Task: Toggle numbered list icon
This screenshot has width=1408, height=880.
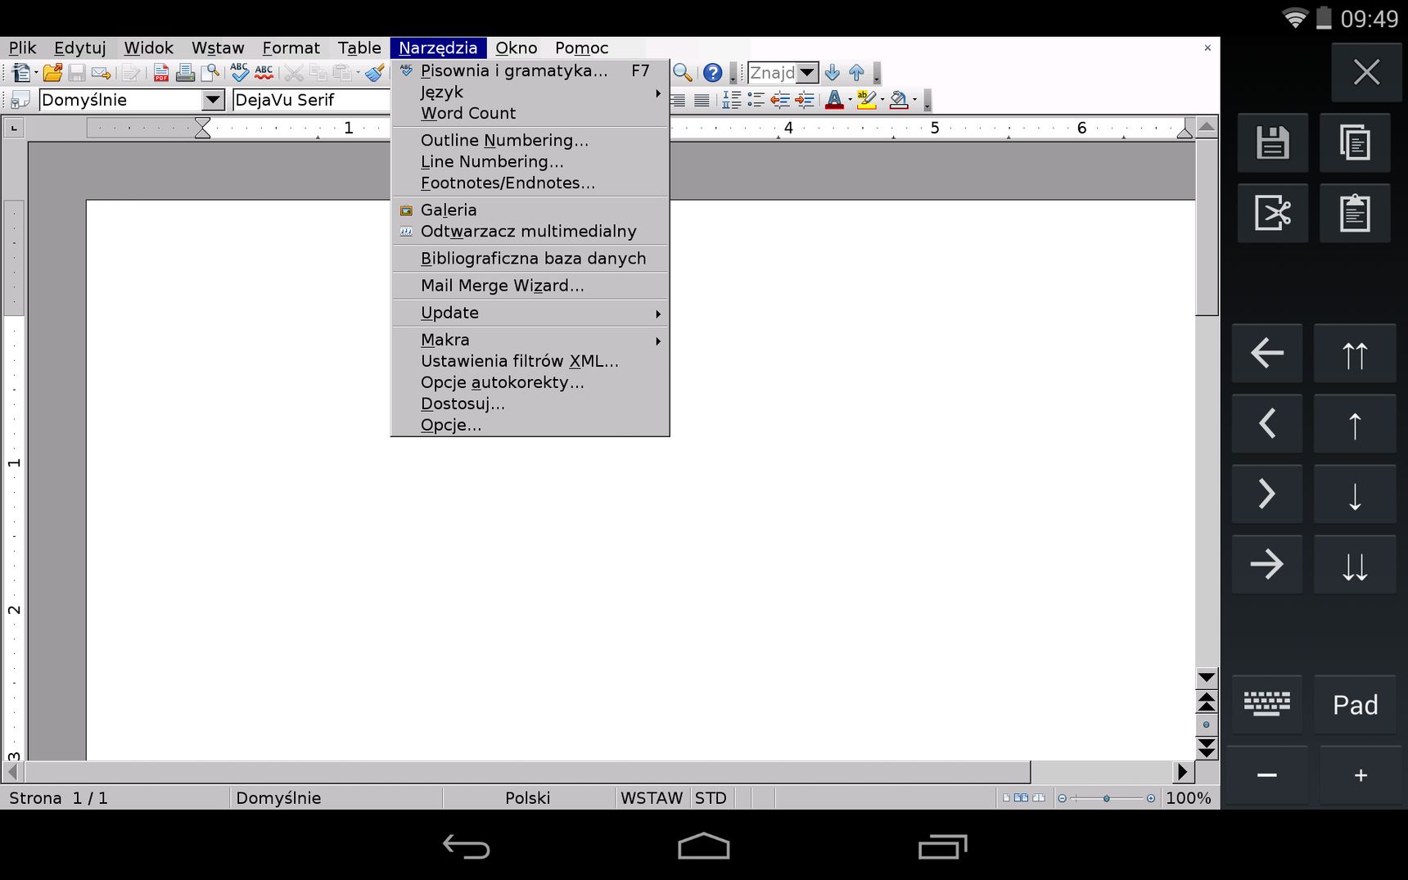Action: (732, 100)
